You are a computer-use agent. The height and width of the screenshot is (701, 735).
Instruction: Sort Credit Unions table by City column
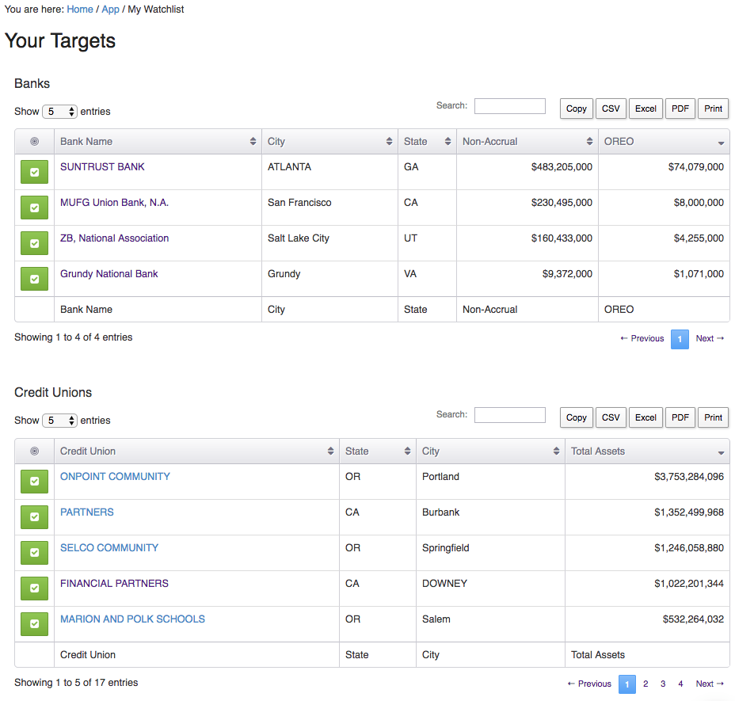[x=490, y=451]
